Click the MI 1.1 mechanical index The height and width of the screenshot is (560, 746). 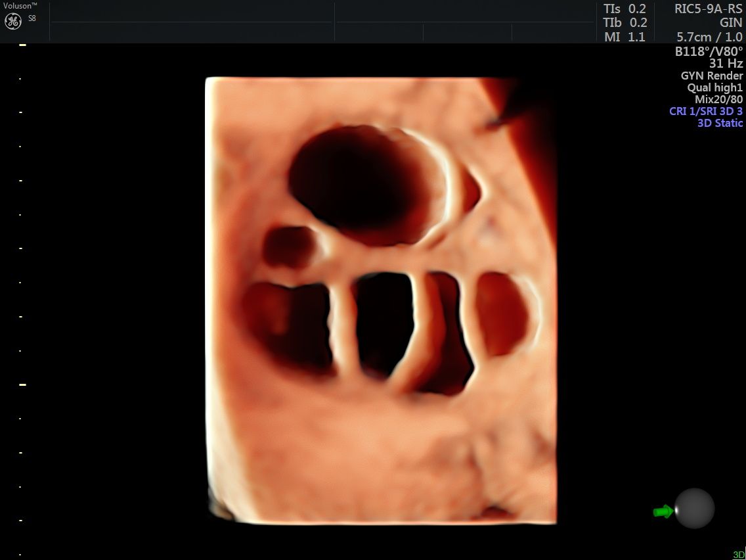click(x=625, y=37)
